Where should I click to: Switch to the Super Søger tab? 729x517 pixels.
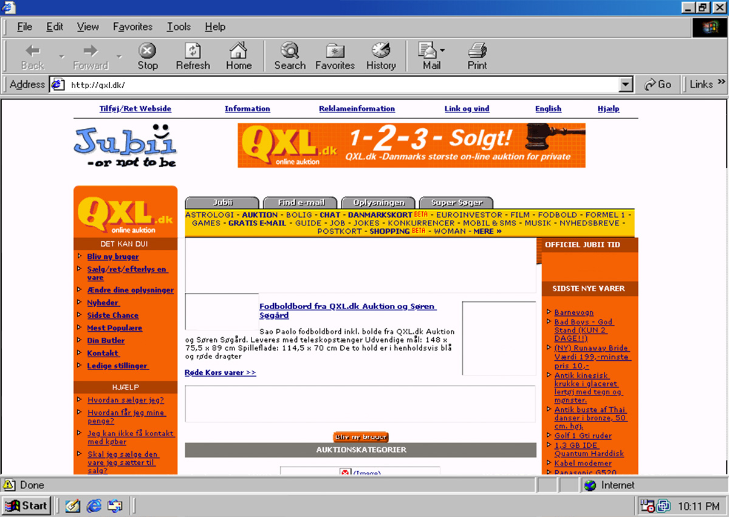click(x=456, y=203)
